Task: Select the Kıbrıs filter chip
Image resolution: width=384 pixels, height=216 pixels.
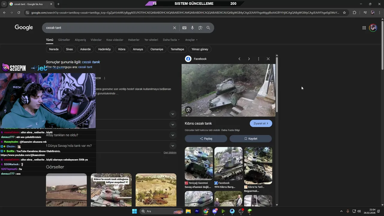Action: [x=122, y=49]
